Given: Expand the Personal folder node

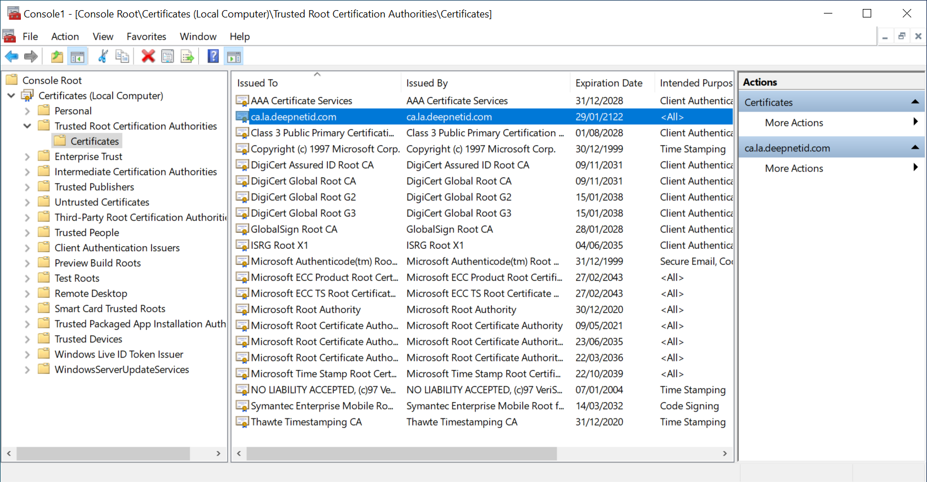Looking at the screenshot, I should tap(27, 111).
